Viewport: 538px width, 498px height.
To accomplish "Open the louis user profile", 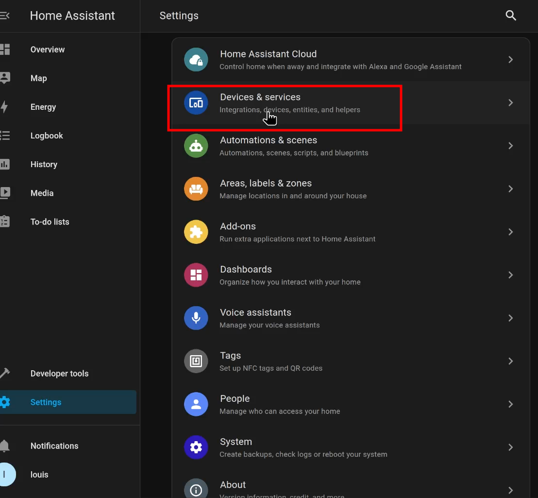I will click(68, 474).
